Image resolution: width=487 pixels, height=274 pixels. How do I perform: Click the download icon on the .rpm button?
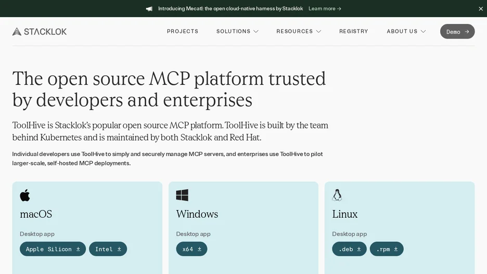pyautogui.click(x=395, y=249)
